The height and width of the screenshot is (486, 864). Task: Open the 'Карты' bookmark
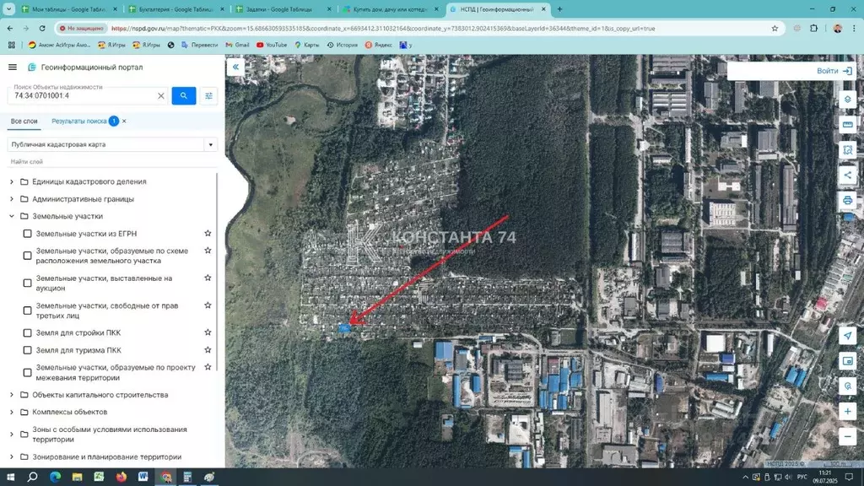click(x=307, y=46)
